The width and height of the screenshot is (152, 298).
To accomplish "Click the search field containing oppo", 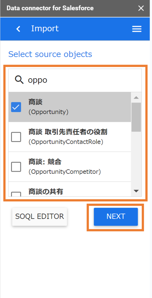I will [75, 80].
